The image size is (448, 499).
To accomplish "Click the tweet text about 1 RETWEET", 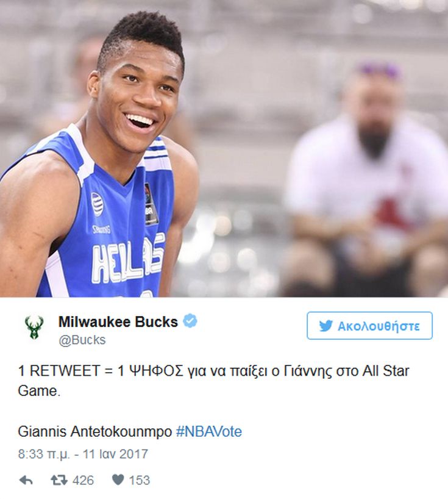I will click(x=213, y=381).
